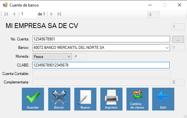
Task: Create a new record with Nuevo
Action: coord(85,99)
